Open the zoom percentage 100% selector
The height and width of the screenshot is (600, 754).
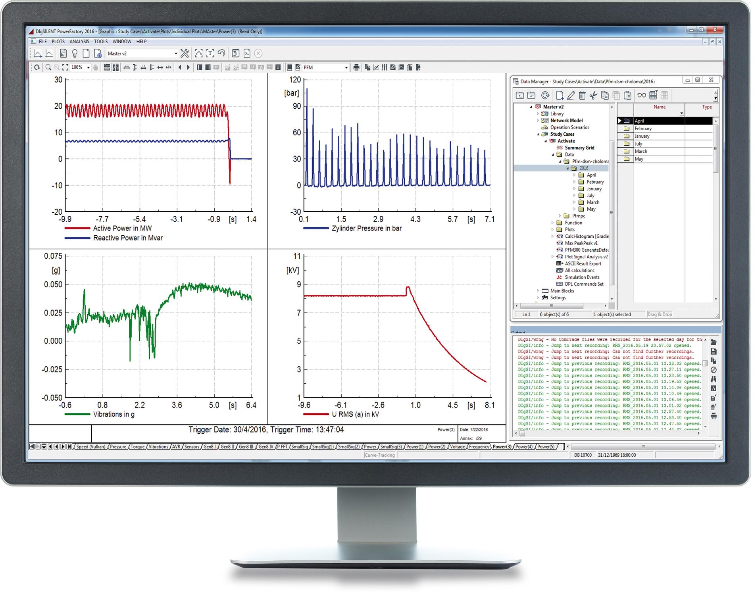click(88, 67)
